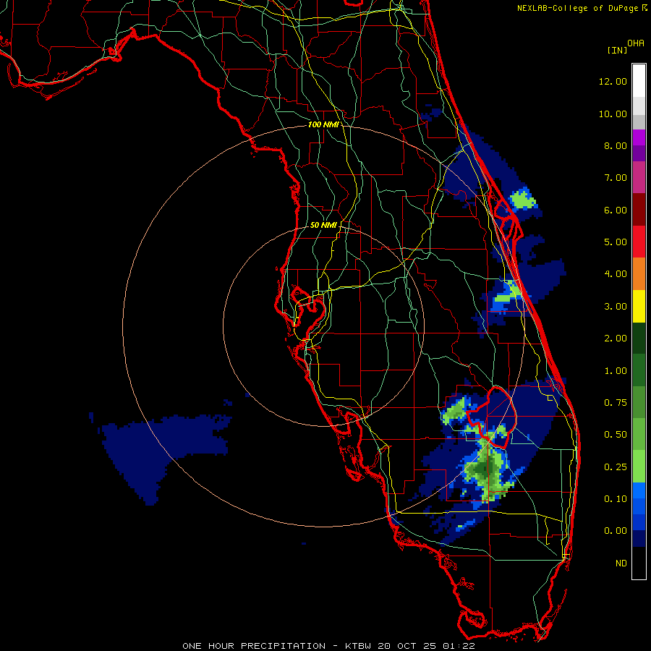Image resolution: width=651 pixels, height=651 pixels.
Task: Pick the yellow swatch beside 3.00
Action: 639,306
